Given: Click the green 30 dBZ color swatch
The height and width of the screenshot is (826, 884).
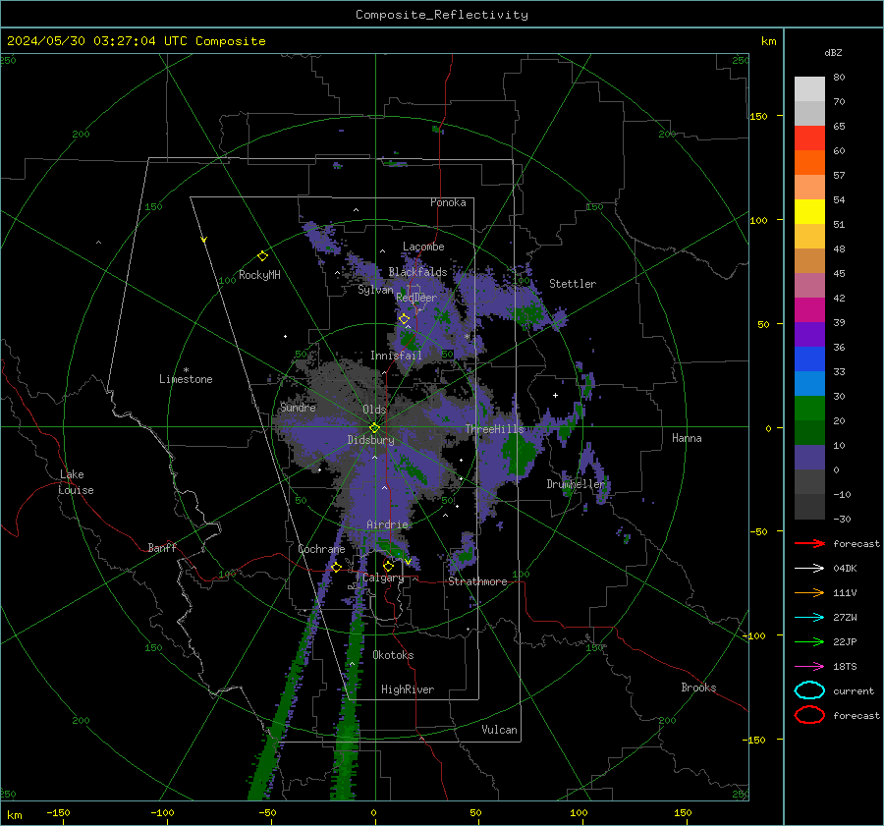Looking at the screenshot, I should (x=809, y=408).
